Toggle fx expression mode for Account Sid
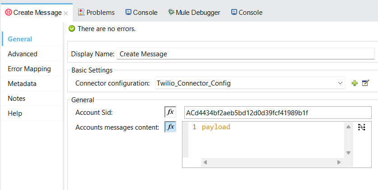The image size is (378, 190). (170, 112)
